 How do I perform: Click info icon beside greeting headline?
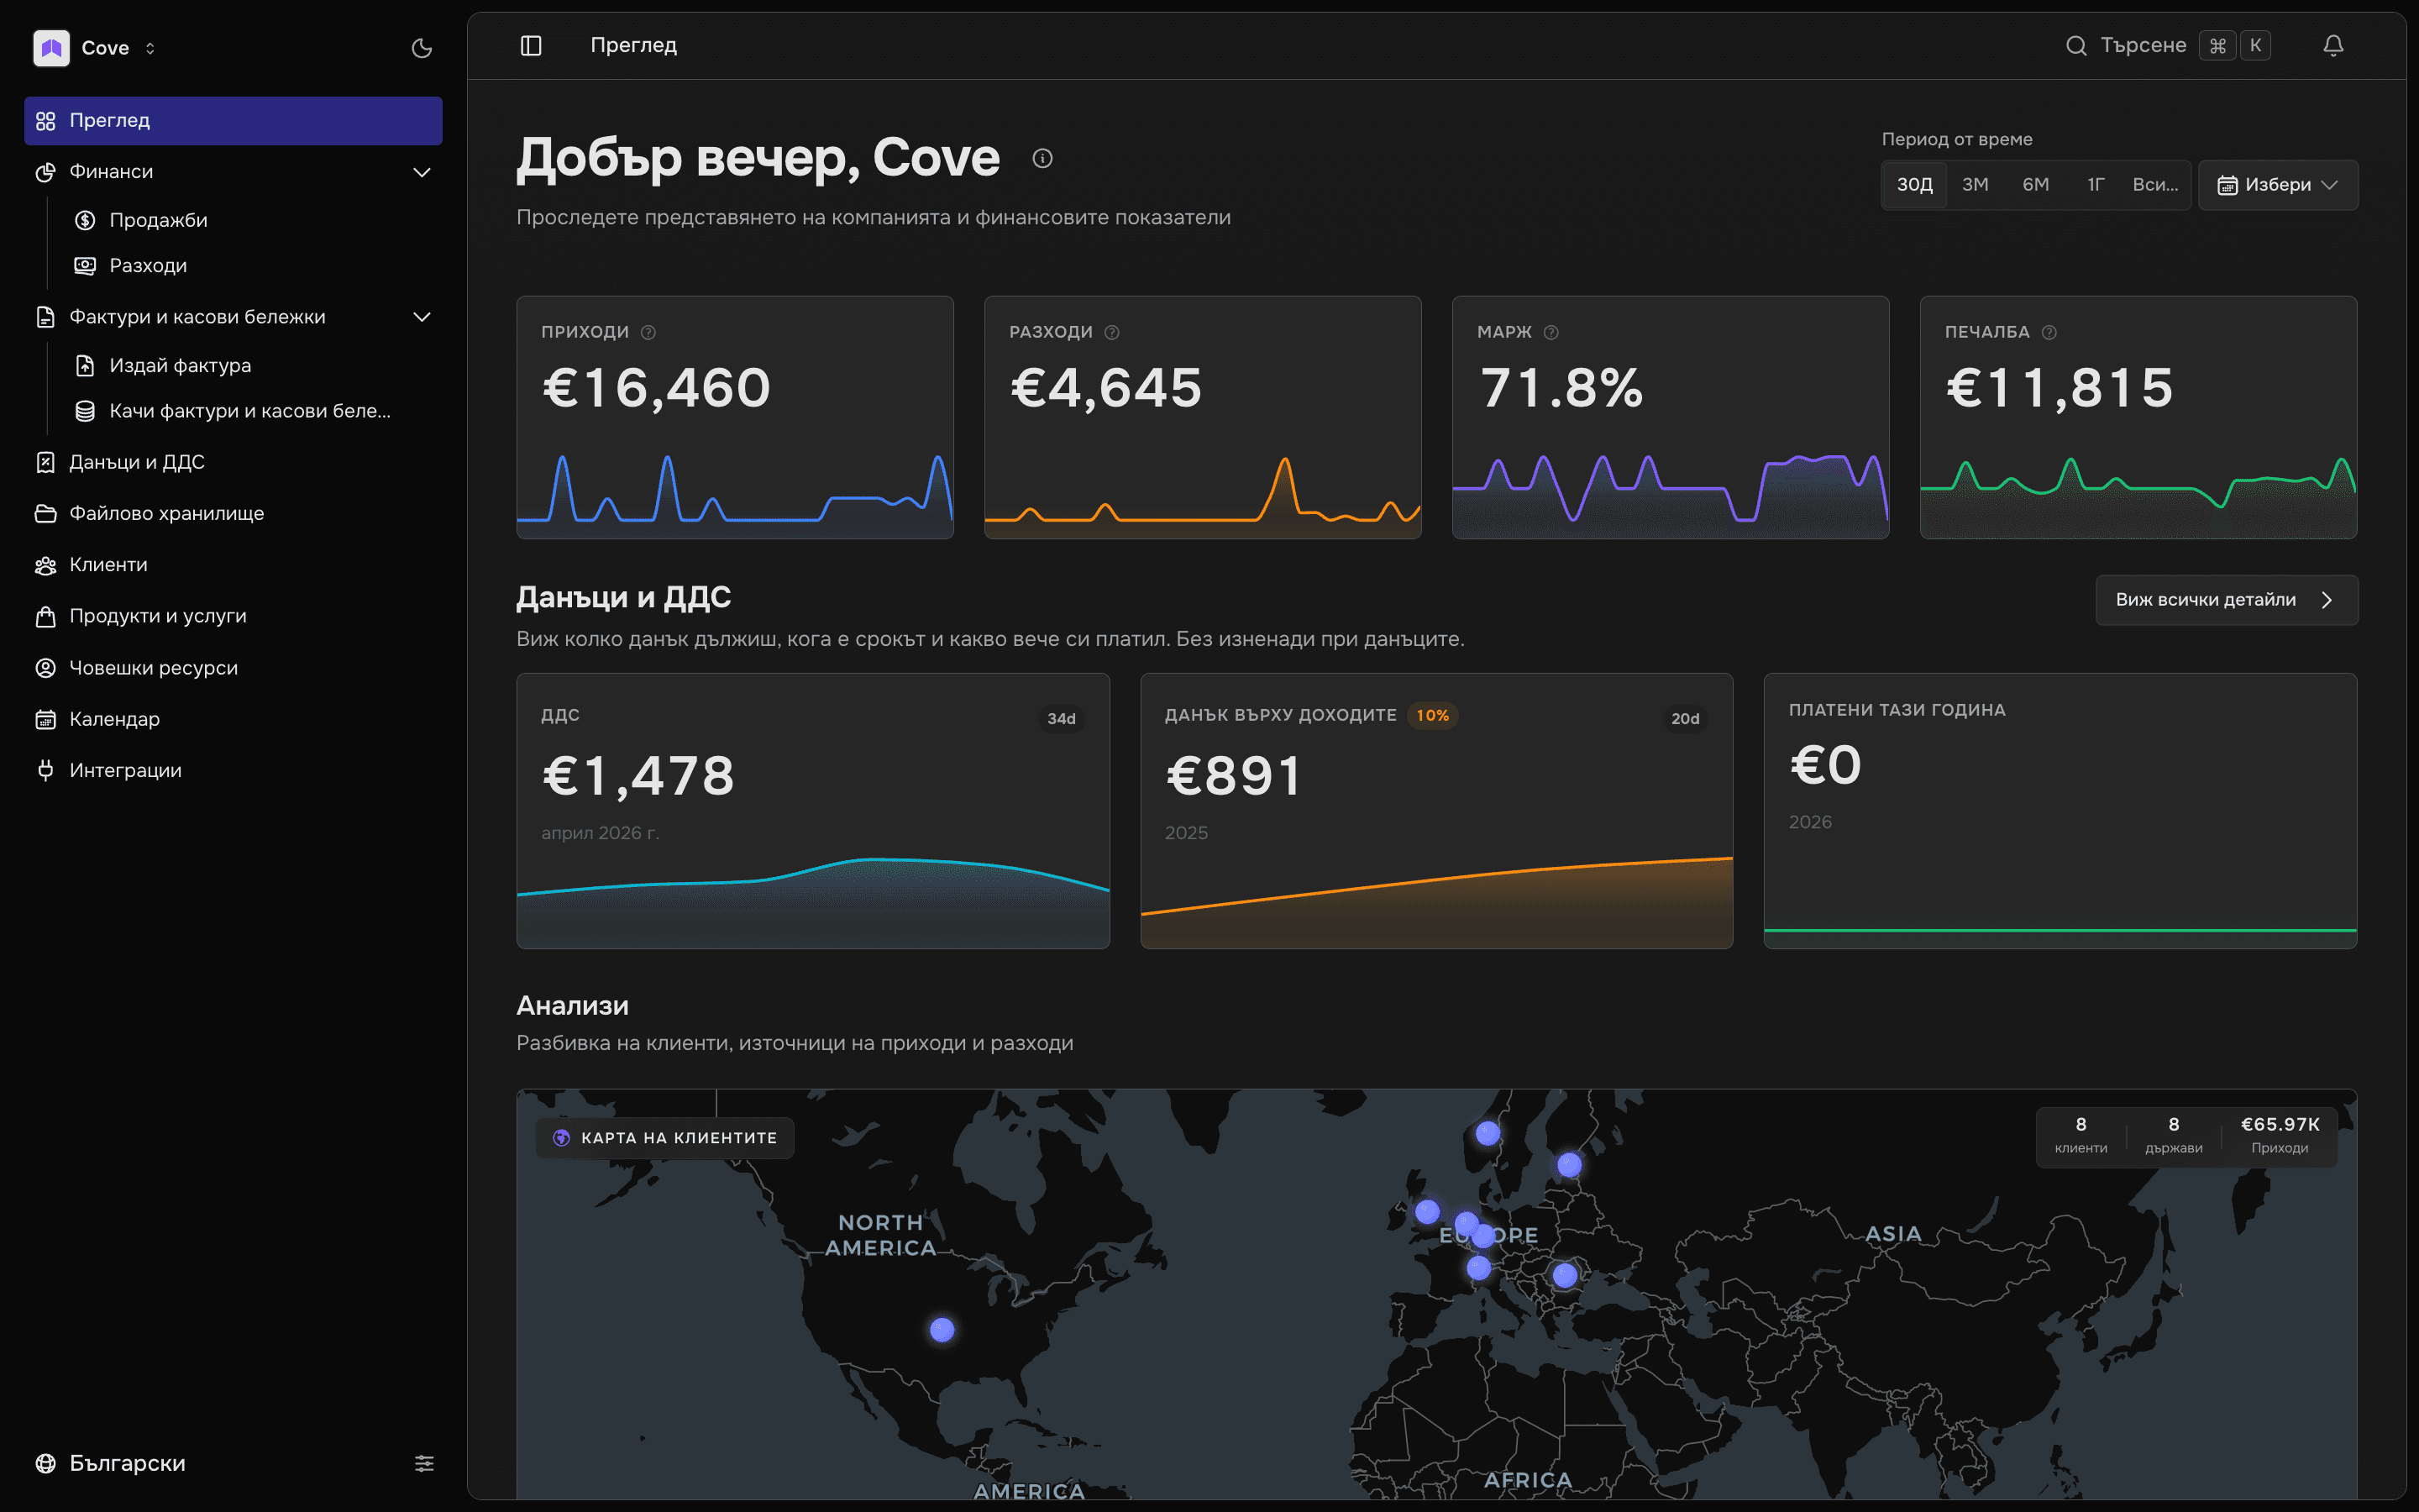point(1042,158)
